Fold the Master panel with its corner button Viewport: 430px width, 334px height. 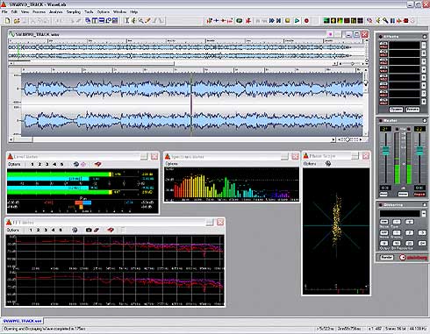pos(424,120)
